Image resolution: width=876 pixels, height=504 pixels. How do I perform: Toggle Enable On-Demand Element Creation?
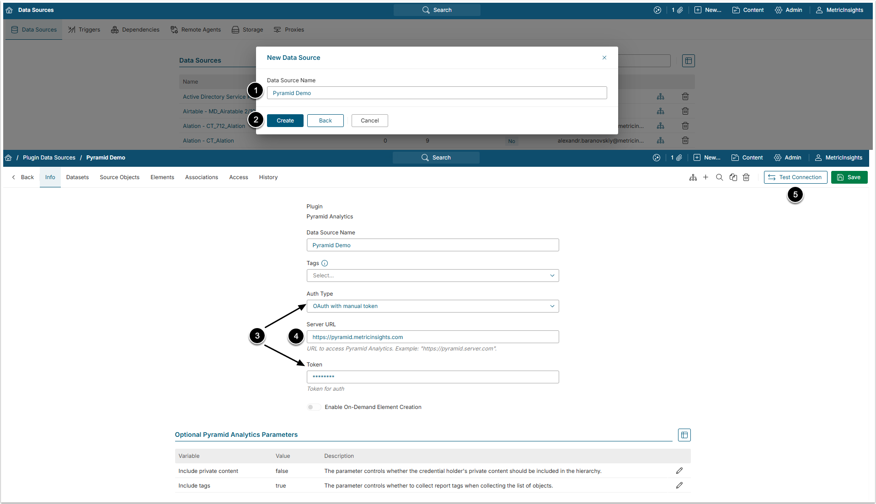coord(314,407)
